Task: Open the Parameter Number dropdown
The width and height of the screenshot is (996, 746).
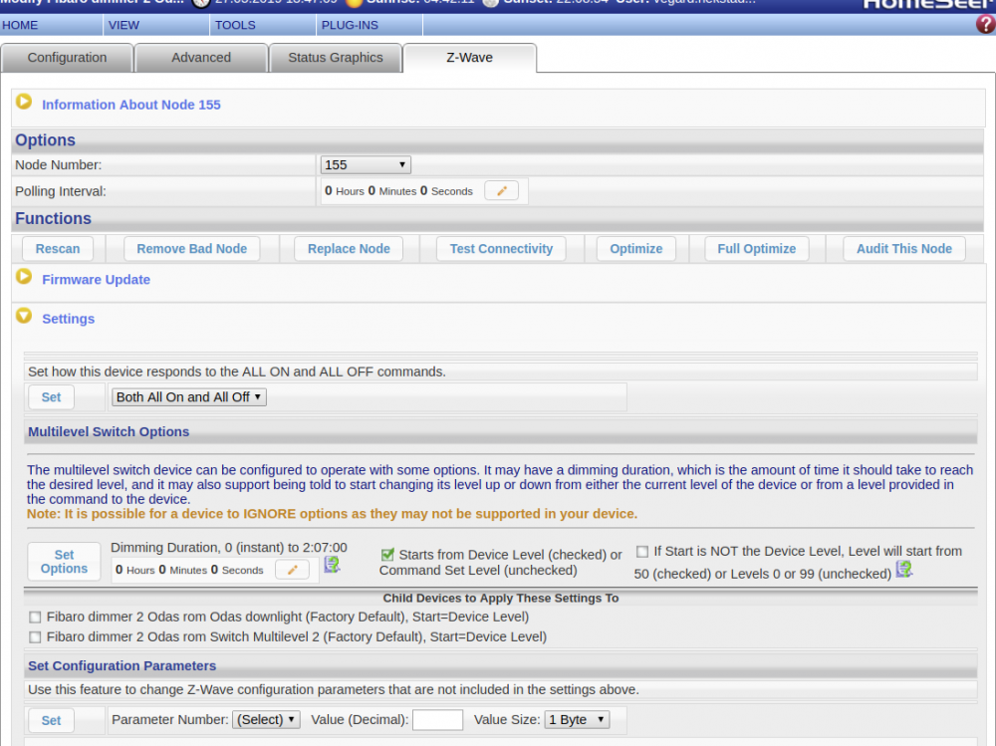Action: 266,719
